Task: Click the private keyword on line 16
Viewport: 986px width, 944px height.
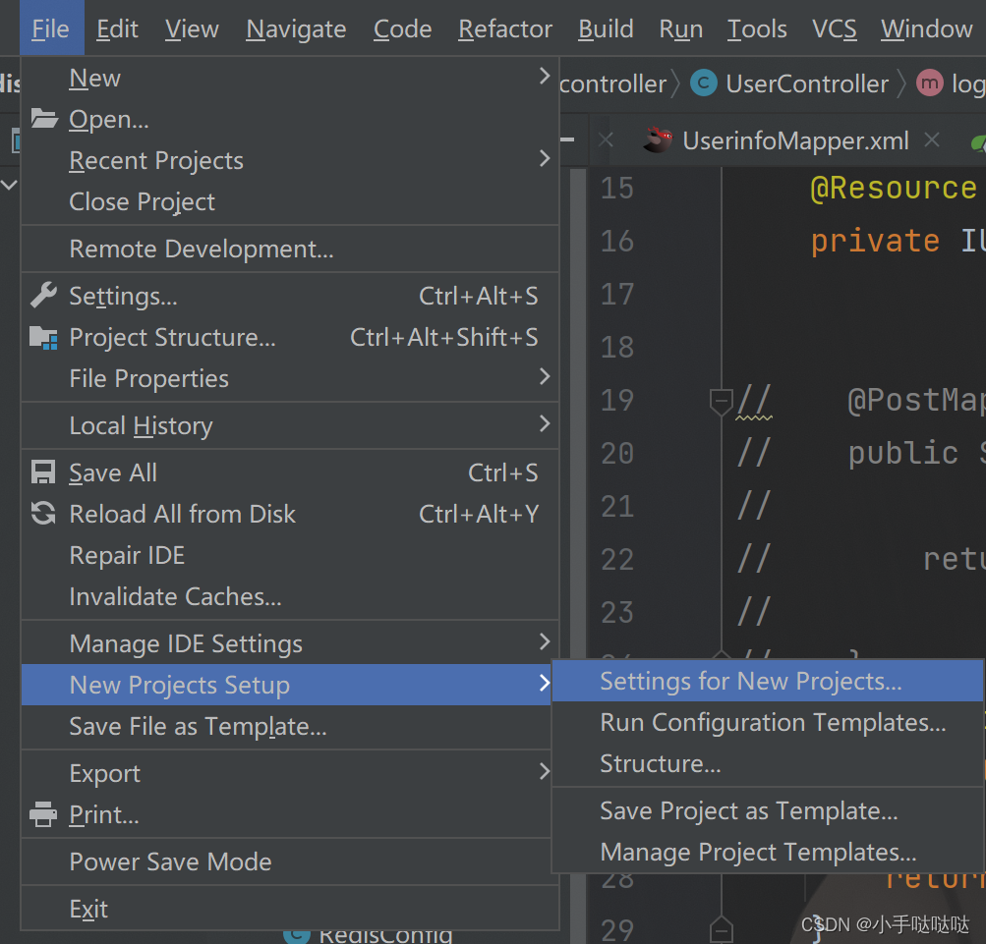Action: tap(875, 242)
